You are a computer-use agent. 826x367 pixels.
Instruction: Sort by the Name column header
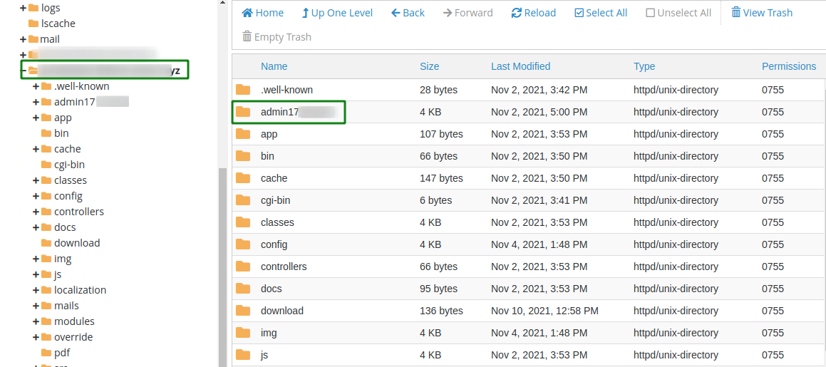(274, 66)
